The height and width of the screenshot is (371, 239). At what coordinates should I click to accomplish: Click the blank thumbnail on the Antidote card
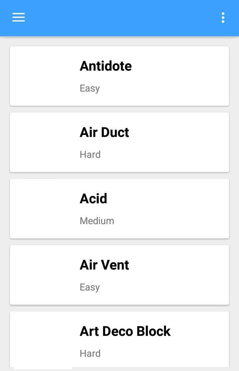click(x=43, y=76)
